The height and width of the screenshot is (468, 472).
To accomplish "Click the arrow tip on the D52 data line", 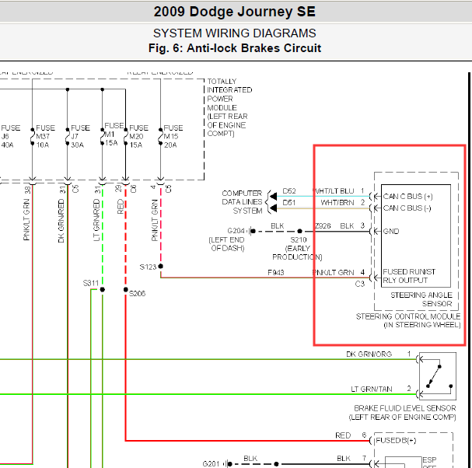I will (273, 197).
